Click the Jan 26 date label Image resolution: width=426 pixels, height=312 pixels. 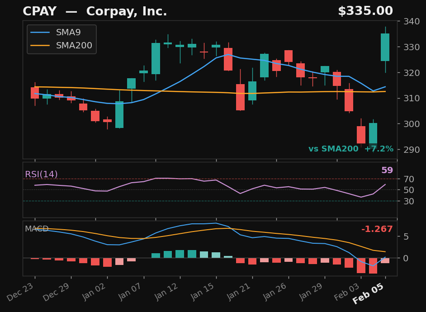(275, 291)
